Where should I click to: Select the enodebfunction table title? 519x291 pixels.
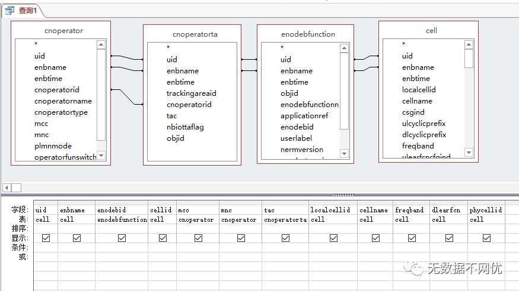click(308, 34)
